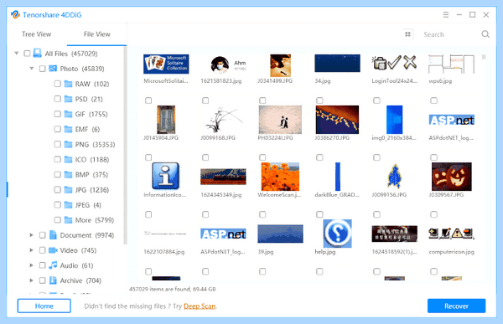Switch to the File View tab

pos(97,34)
